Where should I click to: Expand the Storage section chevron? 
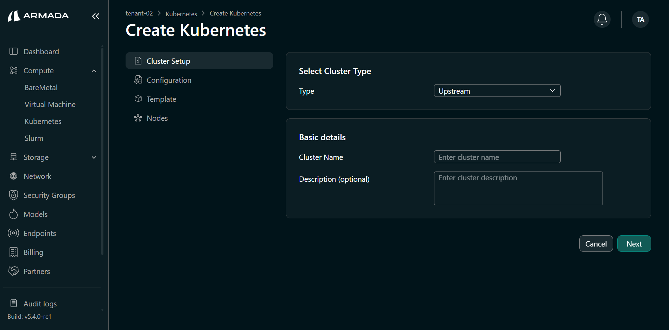(94, 157)
